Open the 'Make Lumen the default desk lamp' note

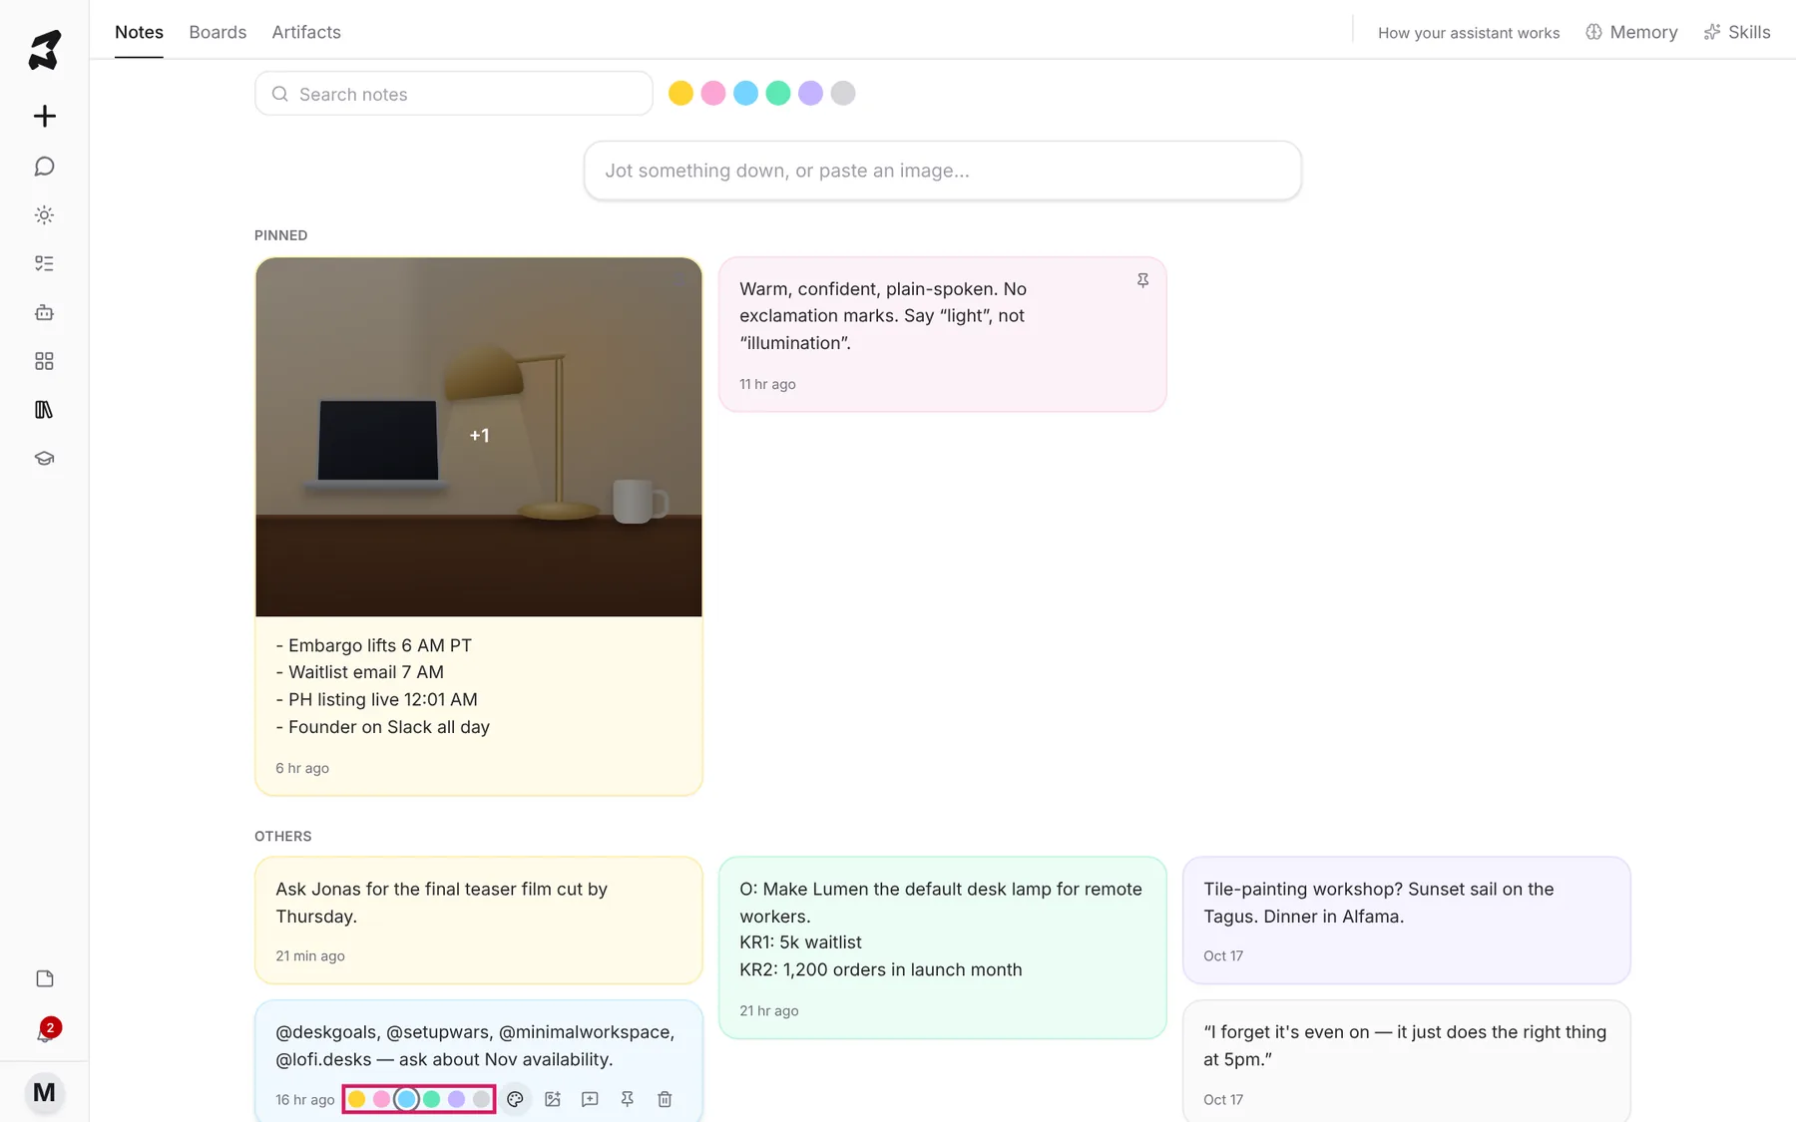[943, 947]
